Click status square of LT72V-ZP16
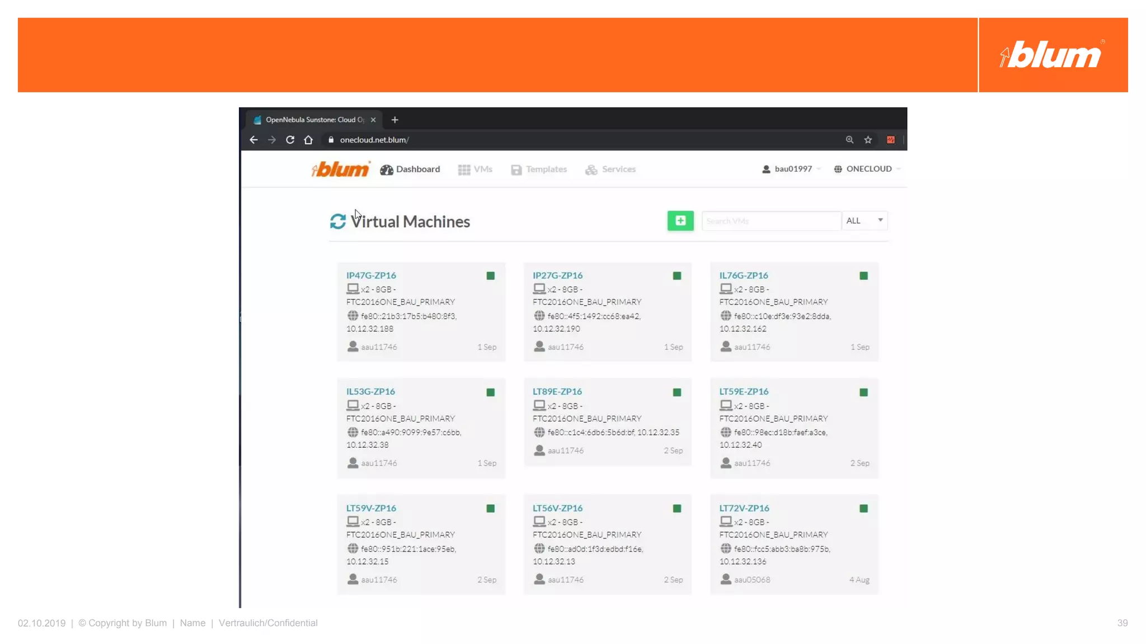 tap(863, 509)
